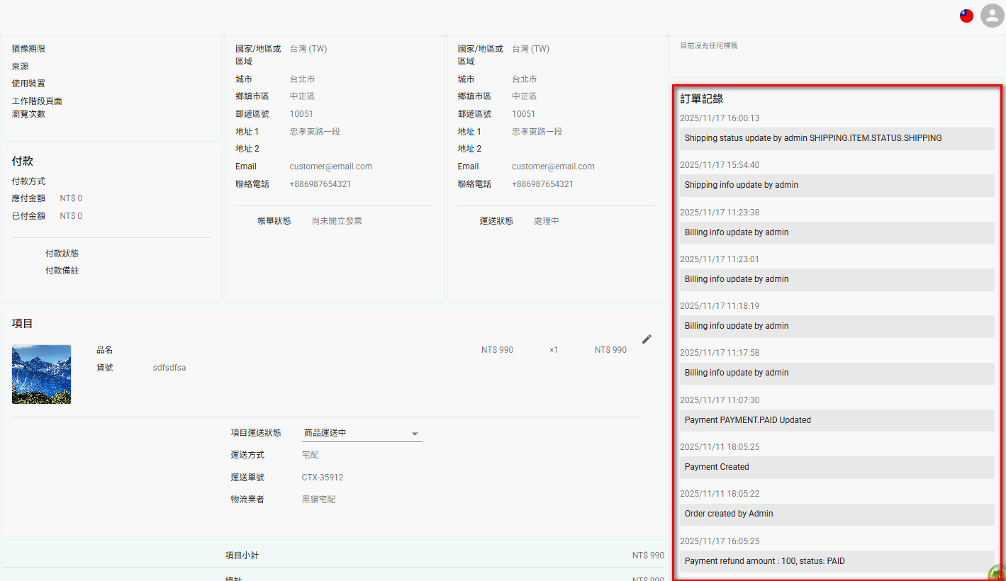1006x581 pixels.
Task: Click the SKU value sdfsdfsa
Action: pos(169,368)
